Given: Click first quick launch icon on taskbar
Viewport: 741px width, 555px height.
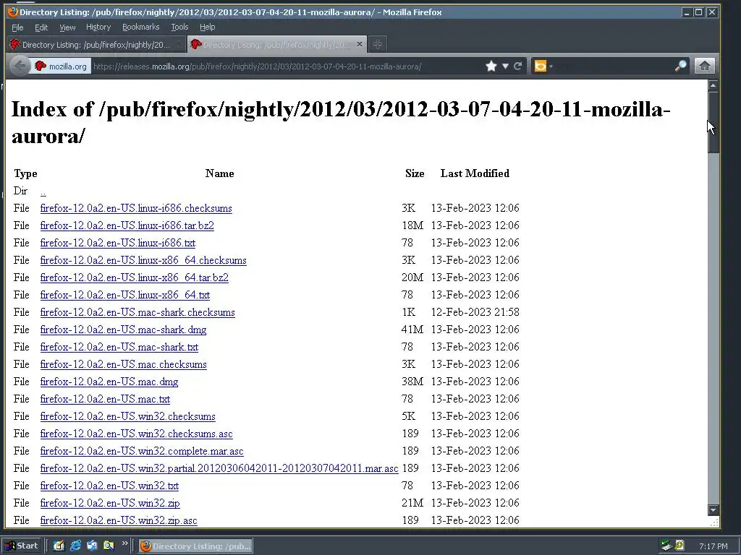Looking at the screenshot, I should (59, 546).
